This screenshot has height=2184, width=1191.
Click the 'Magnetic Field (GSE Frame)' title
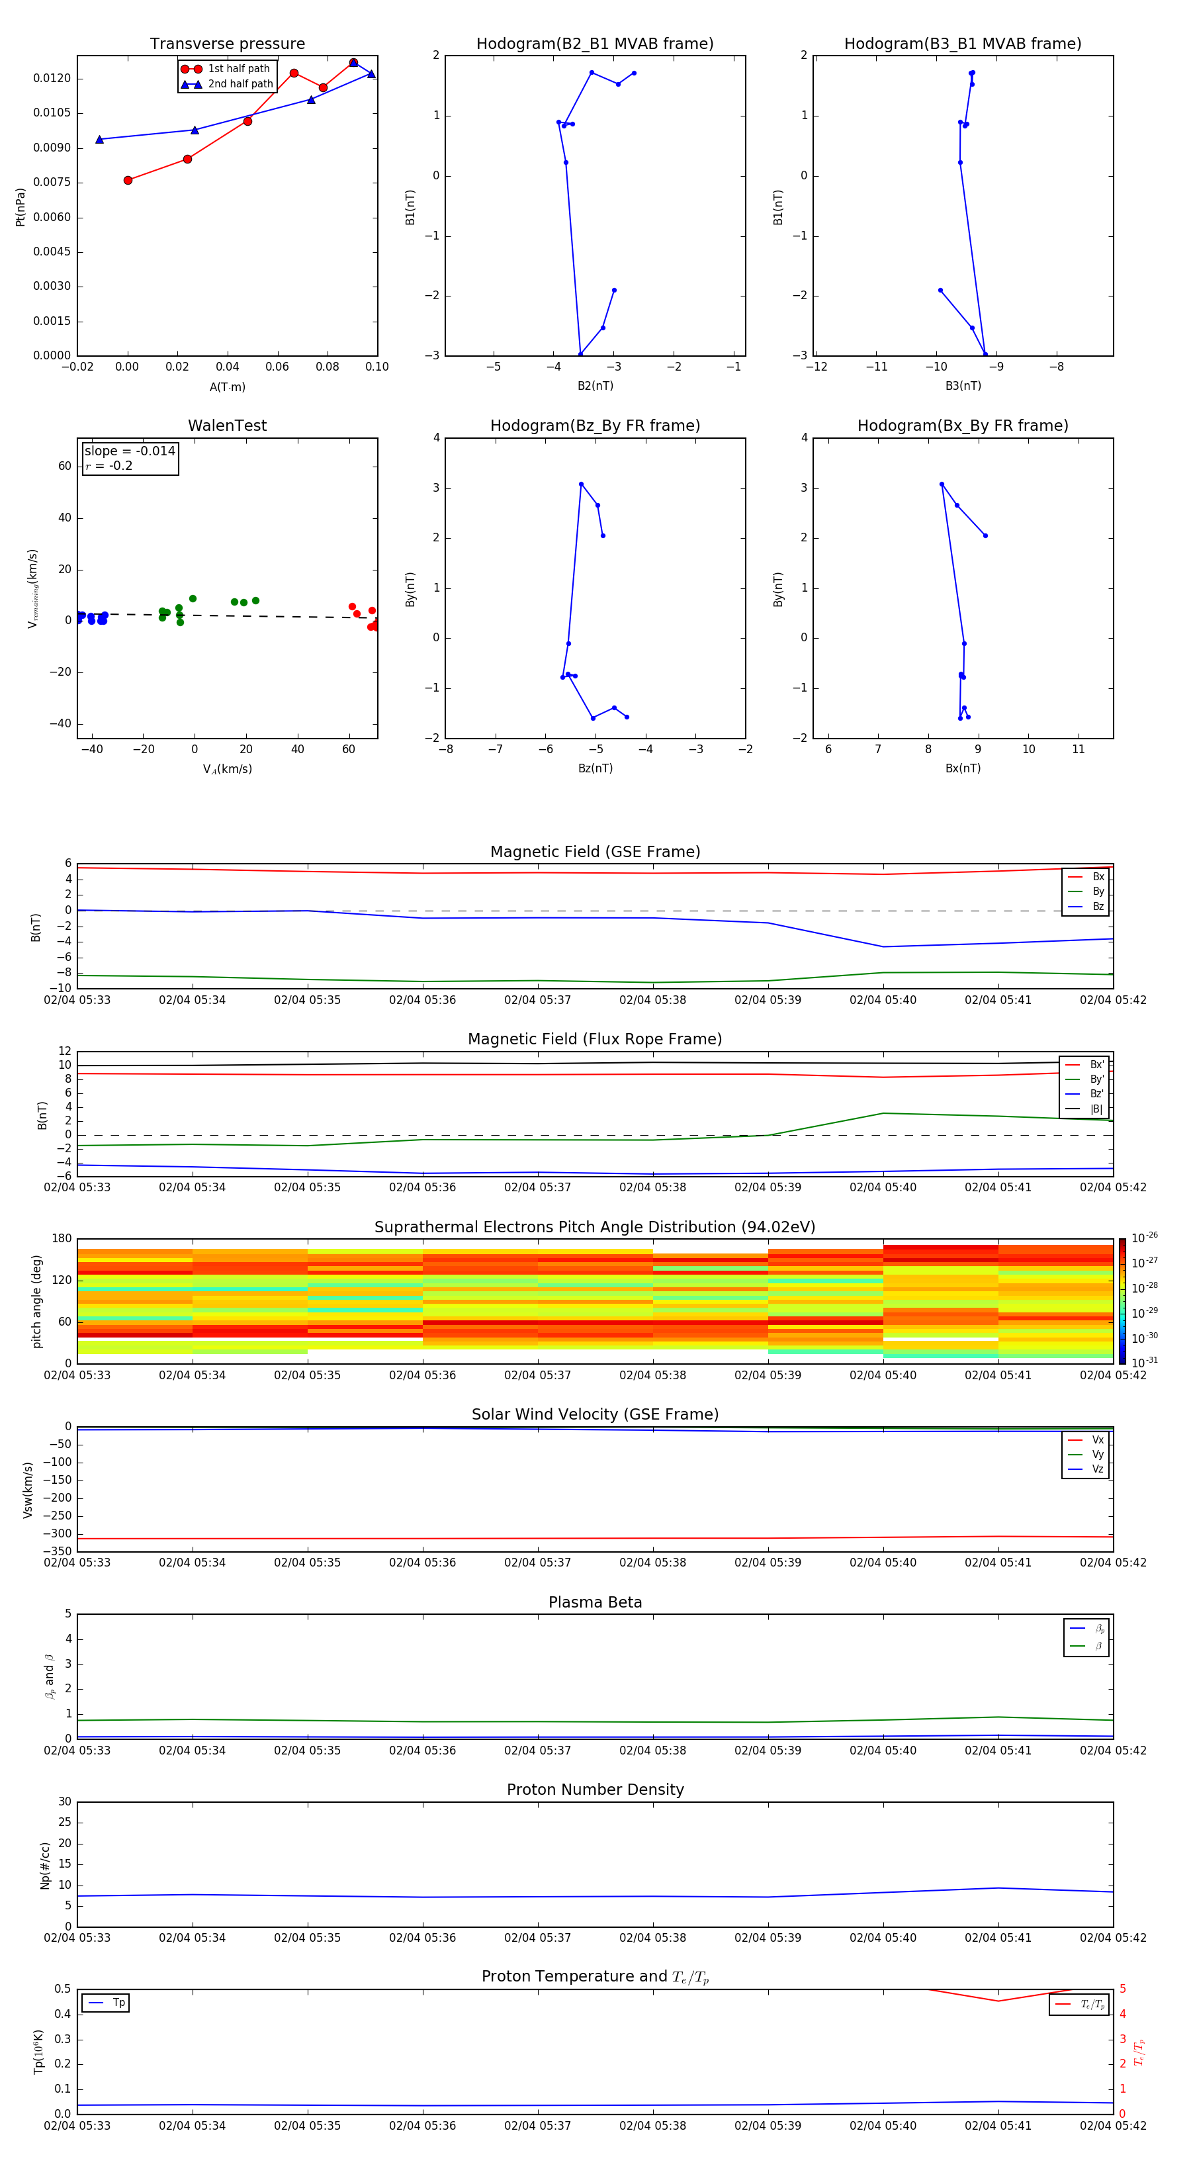tap(594, 852)
